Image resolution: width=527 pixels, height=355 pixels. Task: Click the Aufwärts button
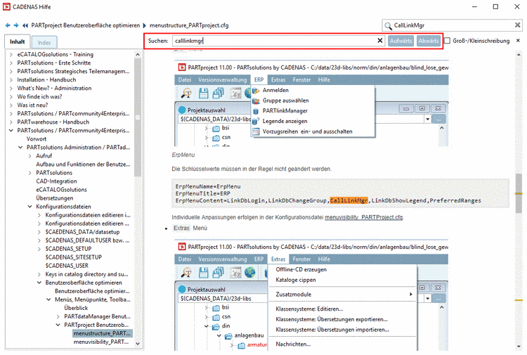coord(401,41)
